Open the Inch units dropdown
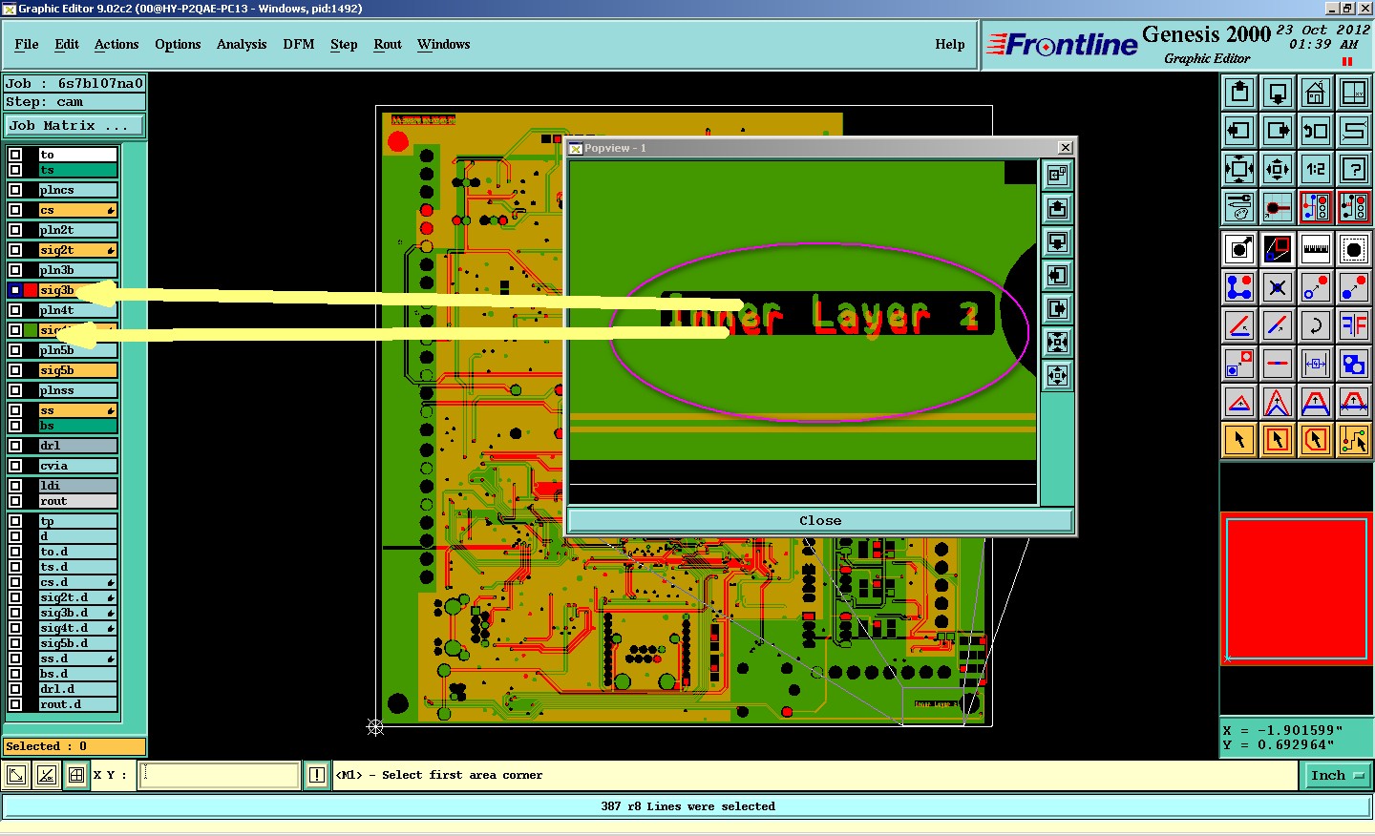The height and width of the screenshot is (836, 1375). [x=1337, y=775]
